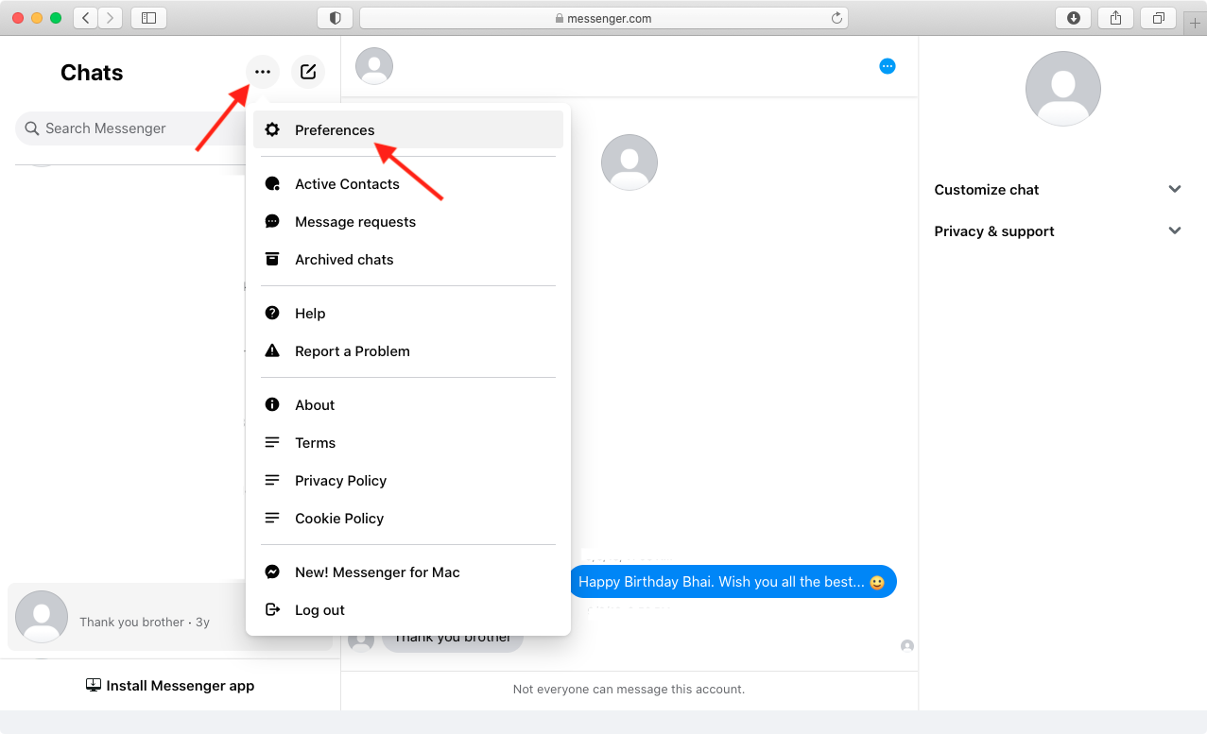Viewport: 1207px width, 734px height.
Task: Click the 'Happy Birthday Bhai' message bubble
Action: (733, 582)
